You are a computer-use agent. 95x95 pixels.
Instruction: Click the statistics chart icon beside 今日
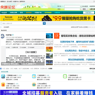point(1,69)
